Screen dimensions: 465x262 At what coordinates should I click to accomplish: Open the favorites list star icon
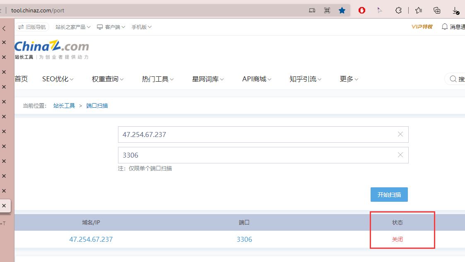point(419,11)
